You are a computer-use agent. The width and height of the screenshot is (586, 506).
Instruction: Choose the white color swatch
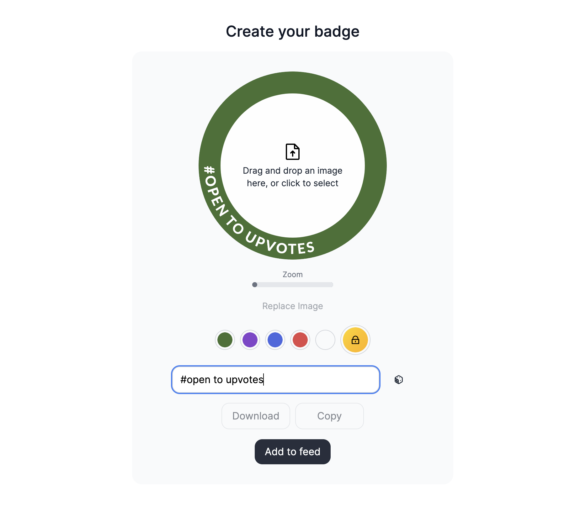[x=325, y=340]
